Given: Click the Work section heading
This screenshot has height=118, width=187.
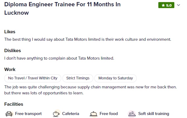Looking at the screenshot, I should click(10, 69).
